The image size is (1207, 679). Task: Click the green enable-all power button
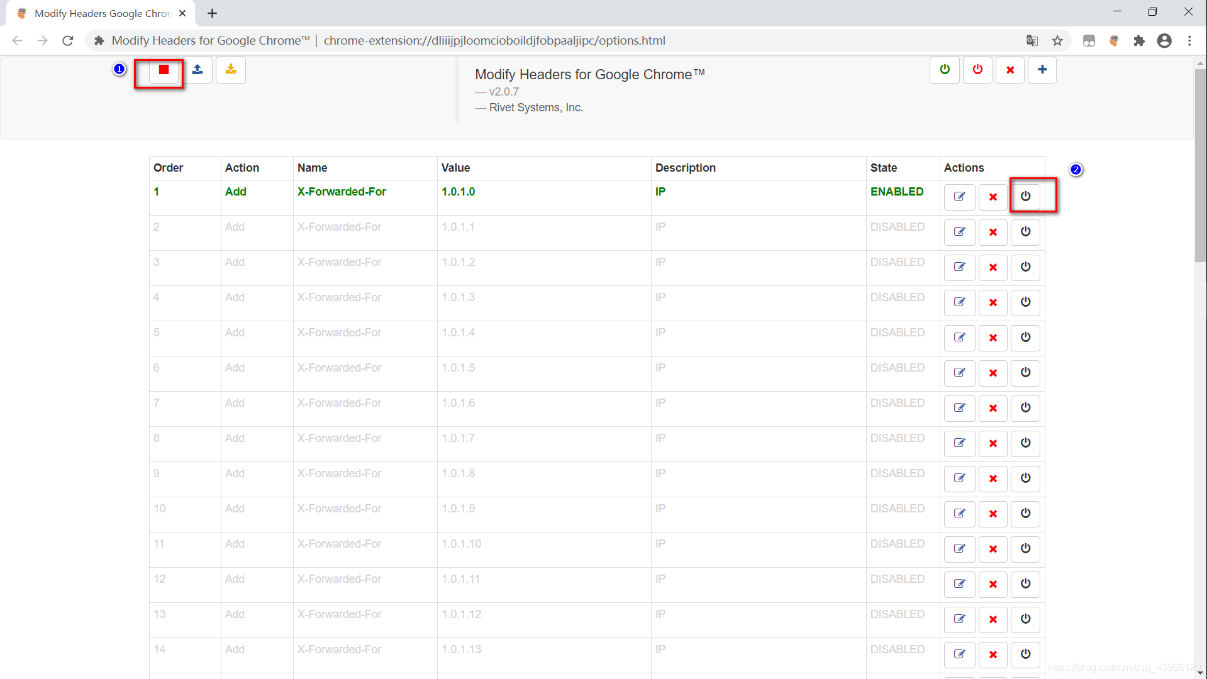click(x=945, y=70)
